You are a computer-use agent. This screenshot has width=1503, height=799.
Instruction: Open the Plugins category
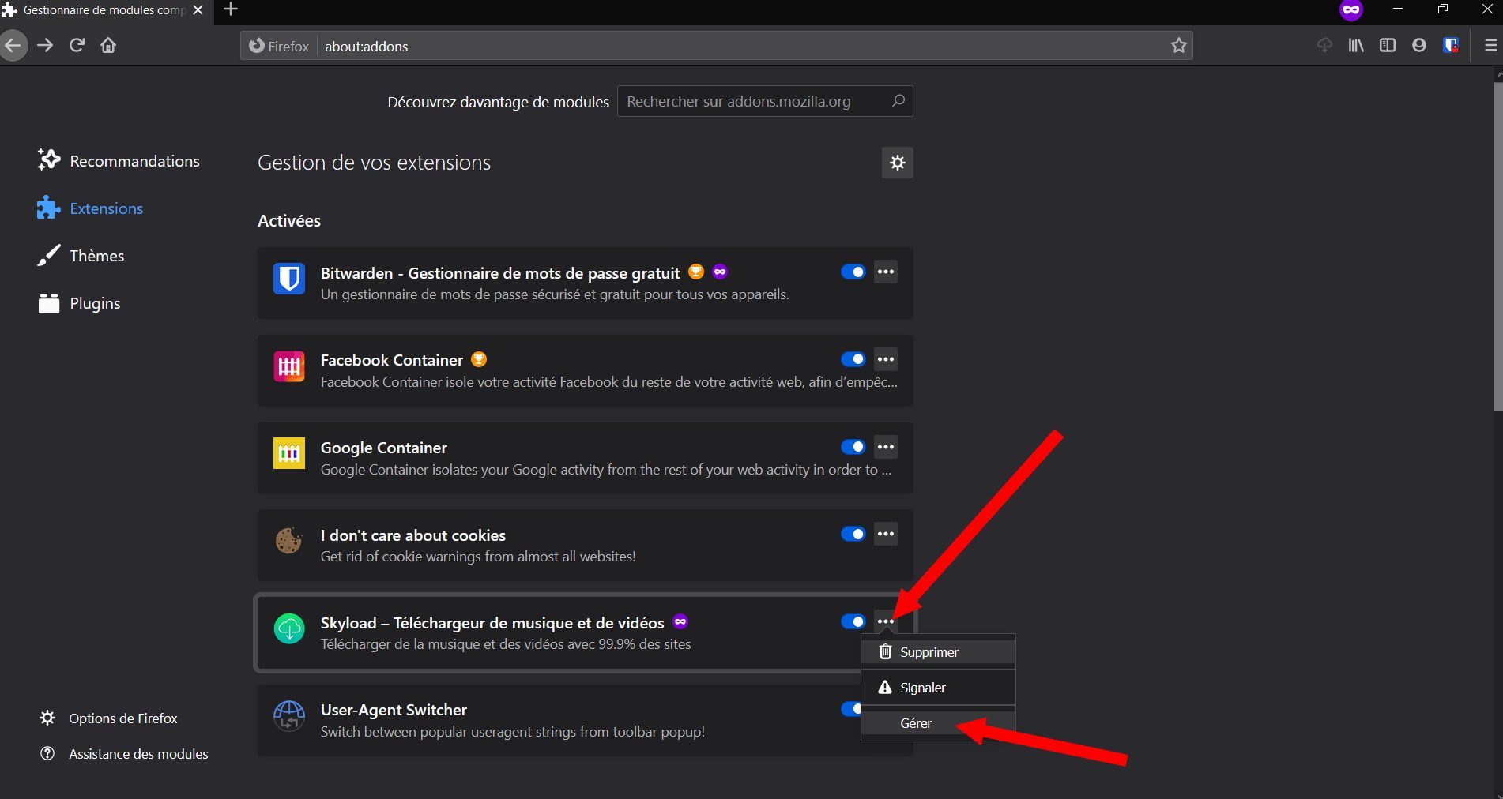click(79, 303)
